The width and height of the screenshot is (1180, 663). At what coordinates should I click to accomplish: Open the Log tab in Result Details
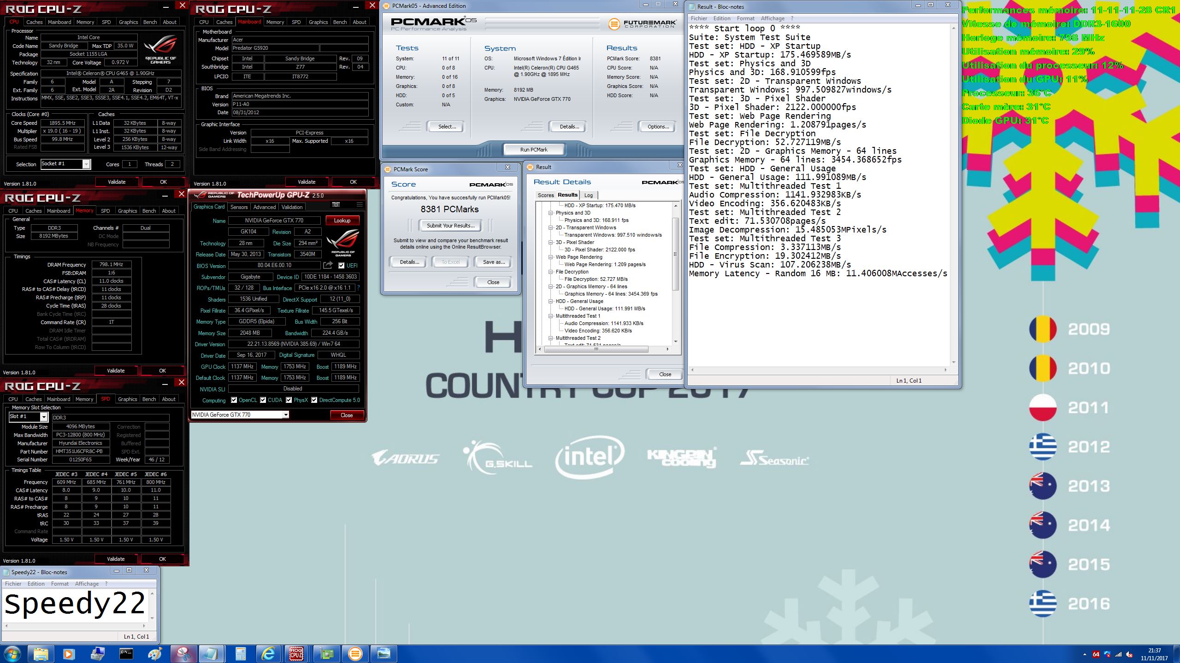click(x=589, y=195)
